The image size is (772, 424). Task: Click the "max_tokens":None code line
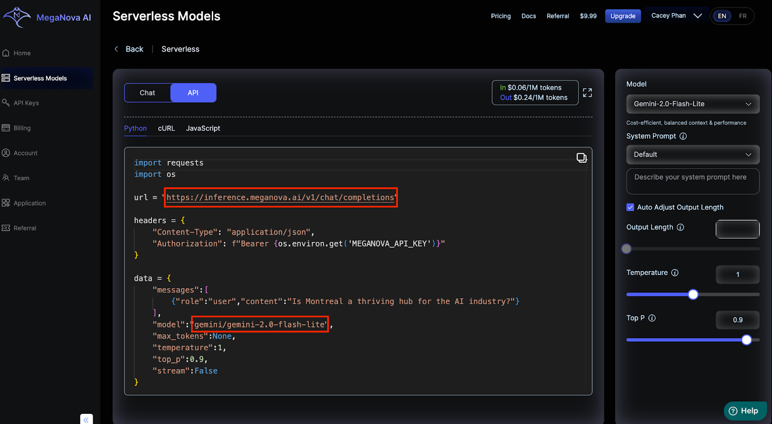[x=194, y=336]
